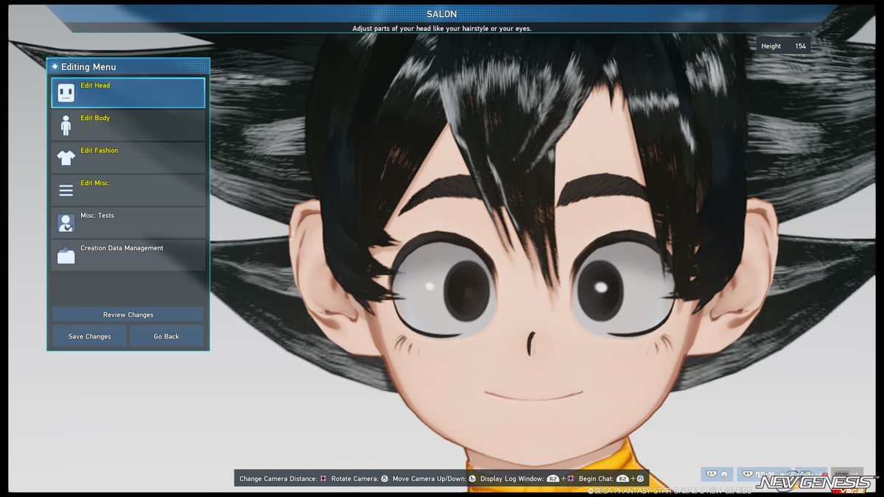The width and height of the screenshot is (884, 497).
Task: Click the 'Rotate Camera:' hint label
Action: click(x=354, y=479)
